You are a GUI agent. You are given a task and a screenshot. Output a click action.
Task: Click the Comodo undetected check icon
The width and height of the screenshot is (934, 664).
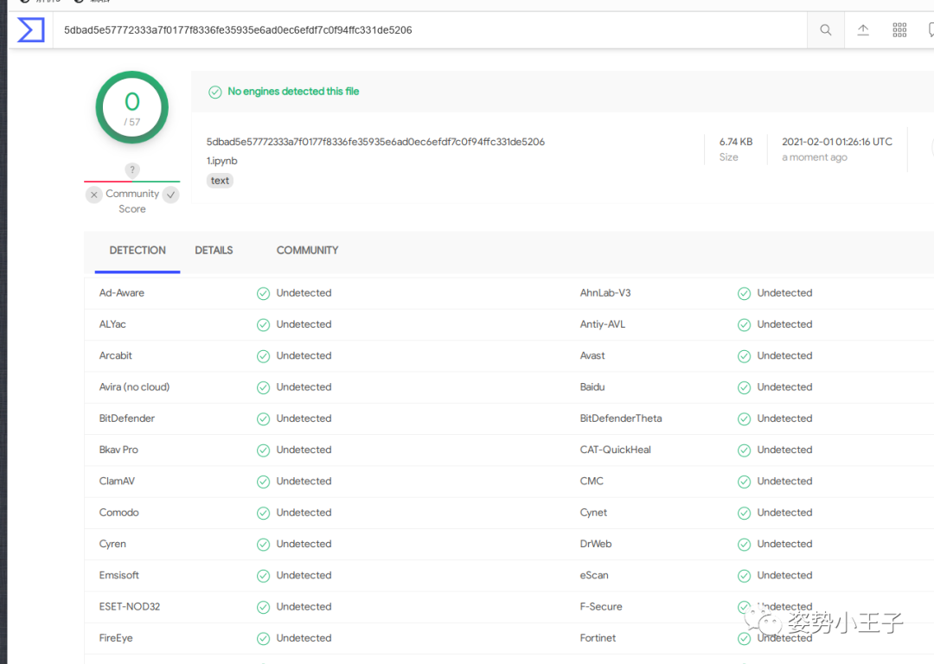click(x=263, y=513)
